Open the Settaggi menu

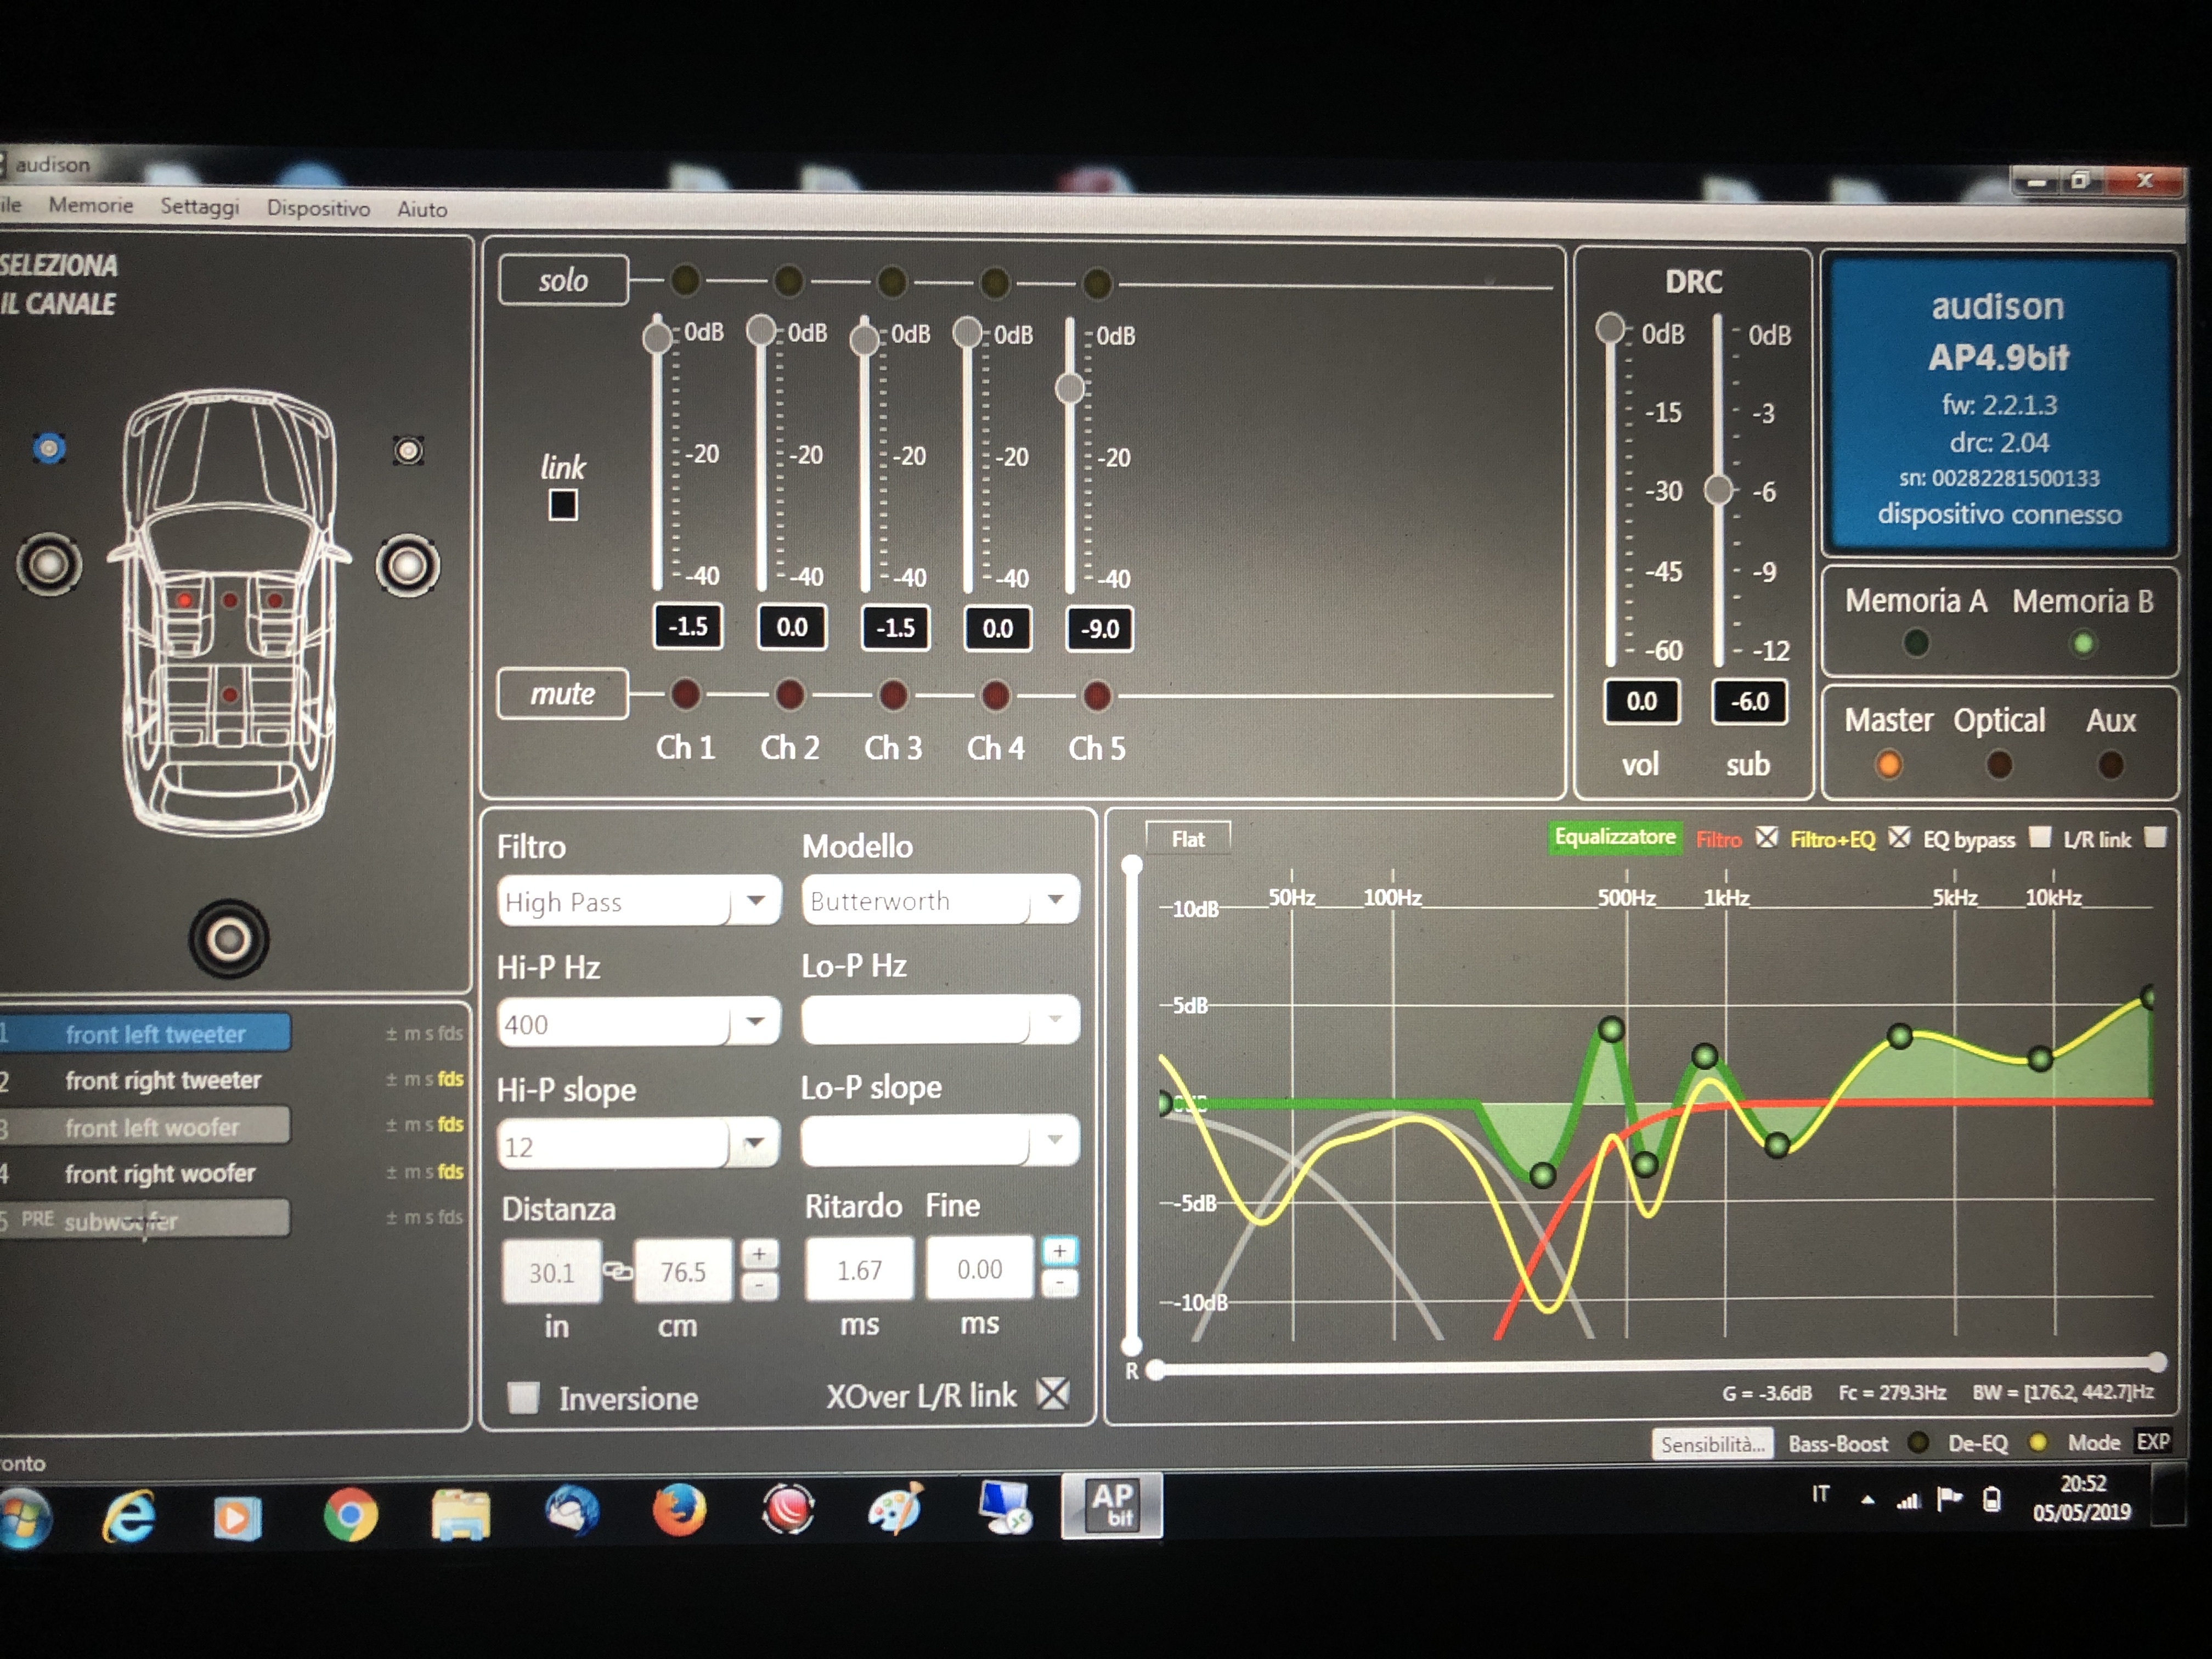(x=200, y=206)
